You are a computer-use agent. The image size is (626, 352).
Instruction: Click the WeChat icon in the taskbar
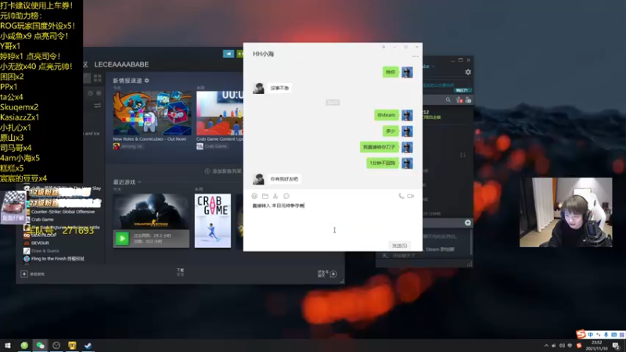pyautogui.click(x=41, y=345)
